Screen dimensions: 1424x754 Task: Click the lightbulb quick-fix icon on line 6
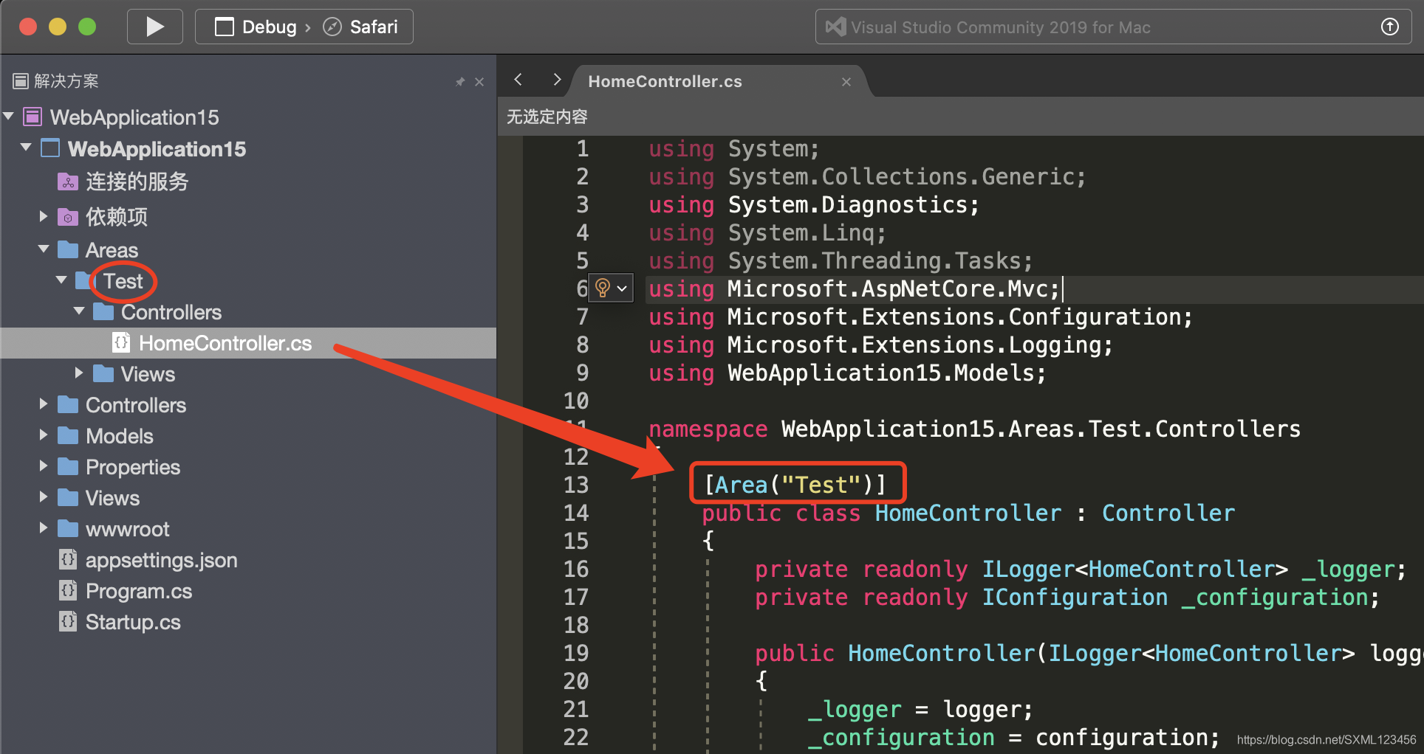click(x=603, y=288)
